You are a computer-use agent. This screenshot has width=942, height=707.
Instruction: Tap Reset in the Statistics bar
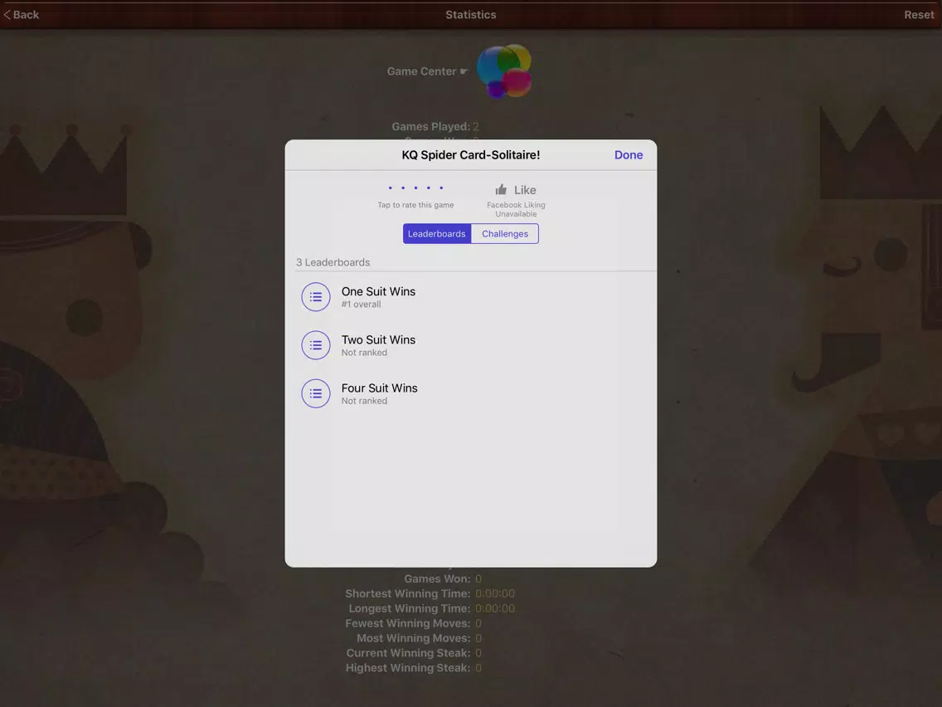point(919,14)
